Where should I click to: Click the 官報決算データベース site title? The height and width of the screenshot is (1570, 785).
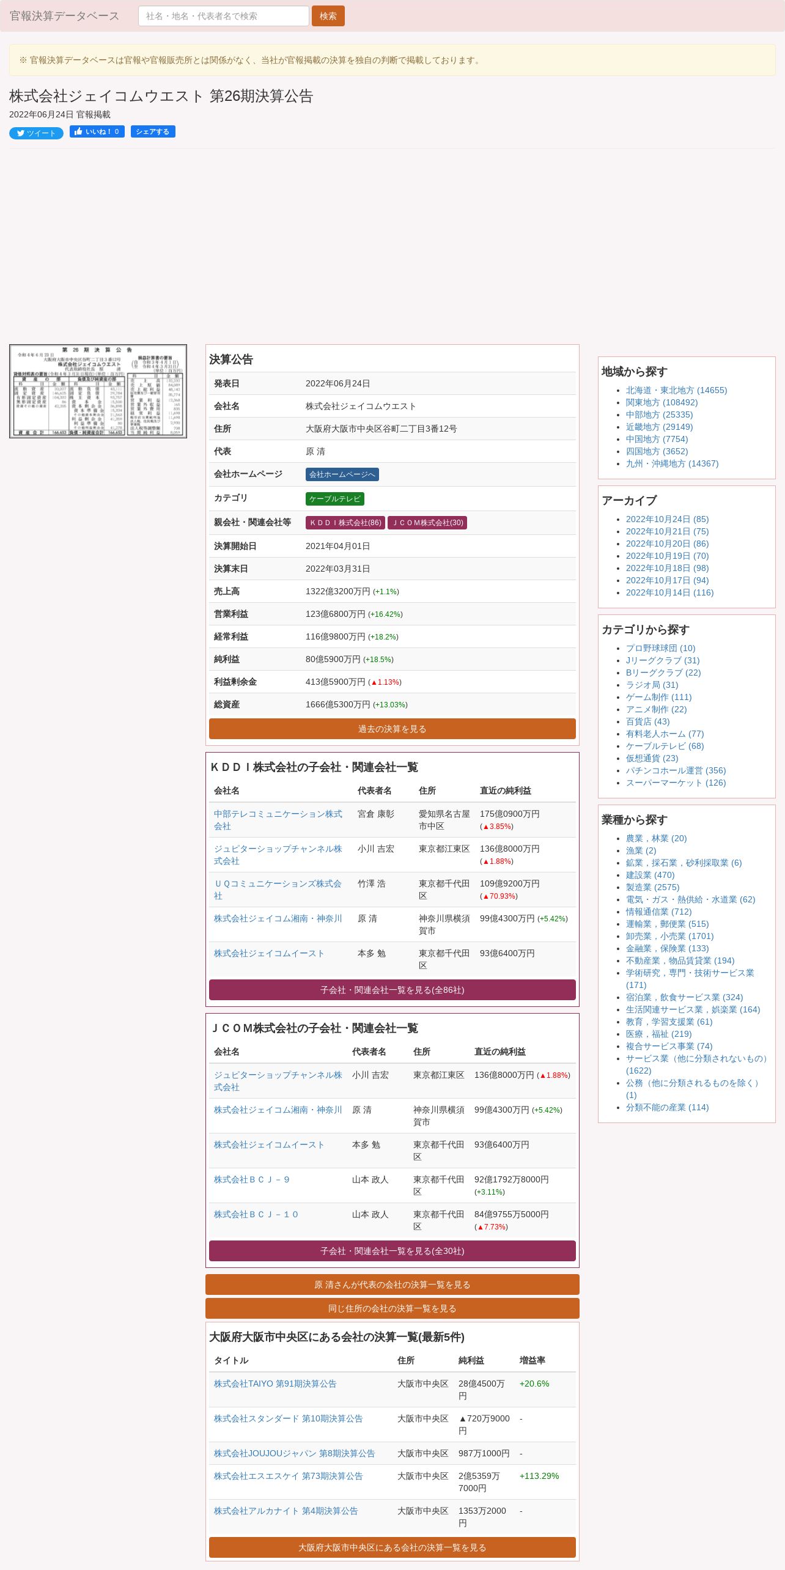click(x=64, y=16)
